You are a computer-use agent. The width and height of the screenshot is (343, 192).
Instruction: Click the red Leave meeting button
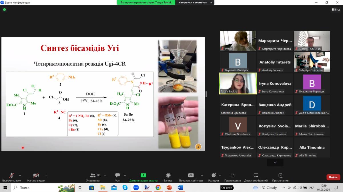click(x=333, y=177)
